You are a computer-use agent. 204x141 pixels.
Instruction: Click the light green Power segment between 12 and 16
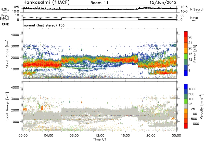tap(186, 57)
